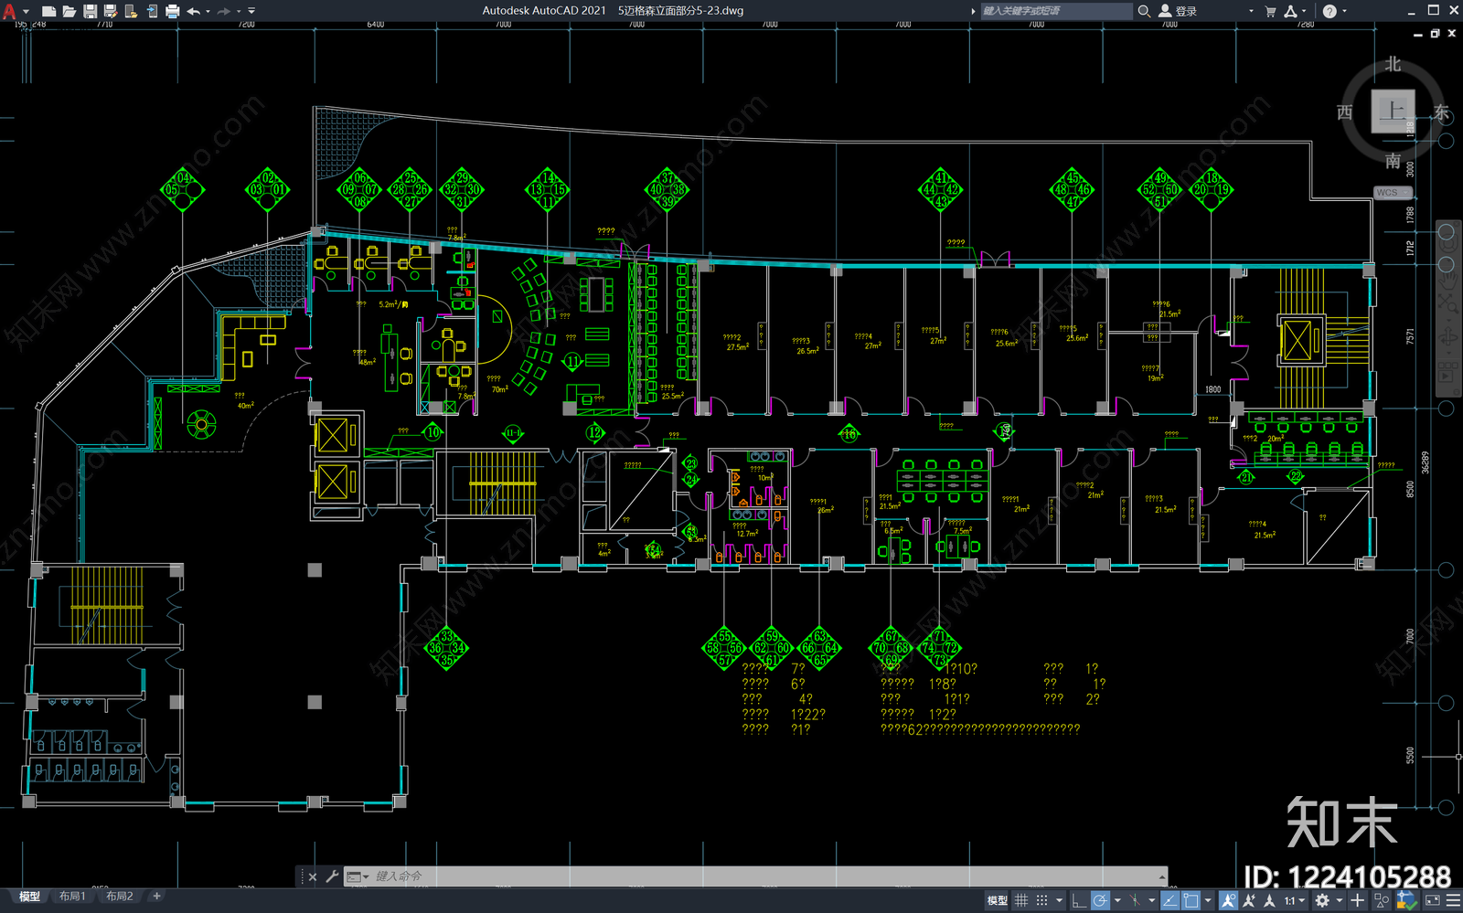This screenshot has width=1463, height=913.
Task: Toggle ortho mode in status bar
Action: click(1079, 900)
